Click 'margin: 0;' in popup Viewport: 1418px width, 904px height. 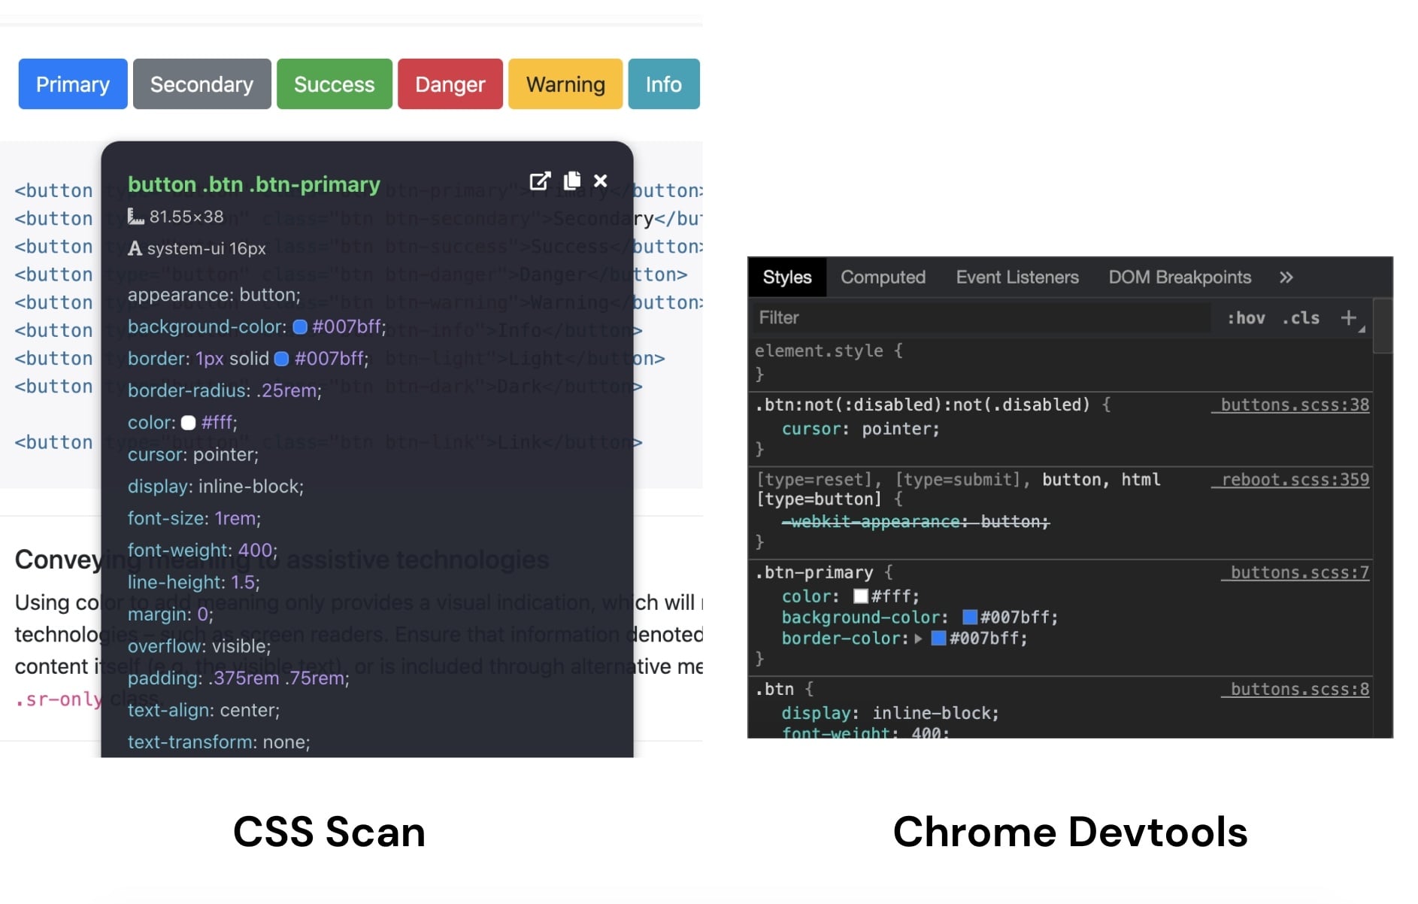click(x=171, y=614)
